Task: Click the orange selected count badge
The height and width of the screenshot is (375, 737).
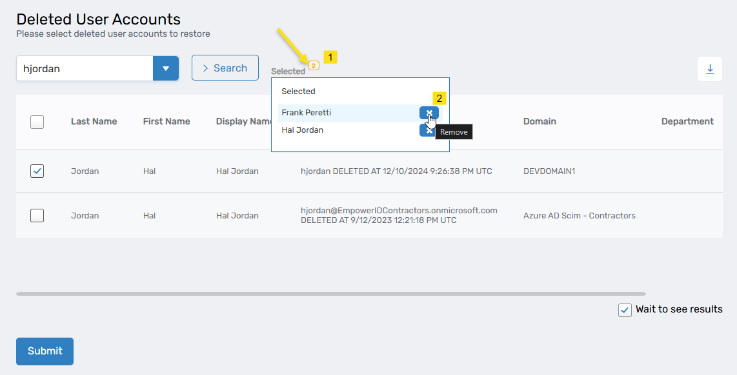Action: [314, 66]
